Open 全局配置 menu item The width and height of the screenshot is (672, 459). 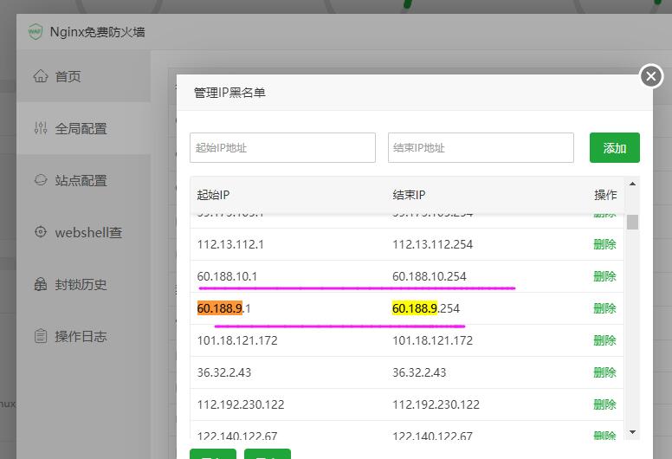click(x=83, y=128)
